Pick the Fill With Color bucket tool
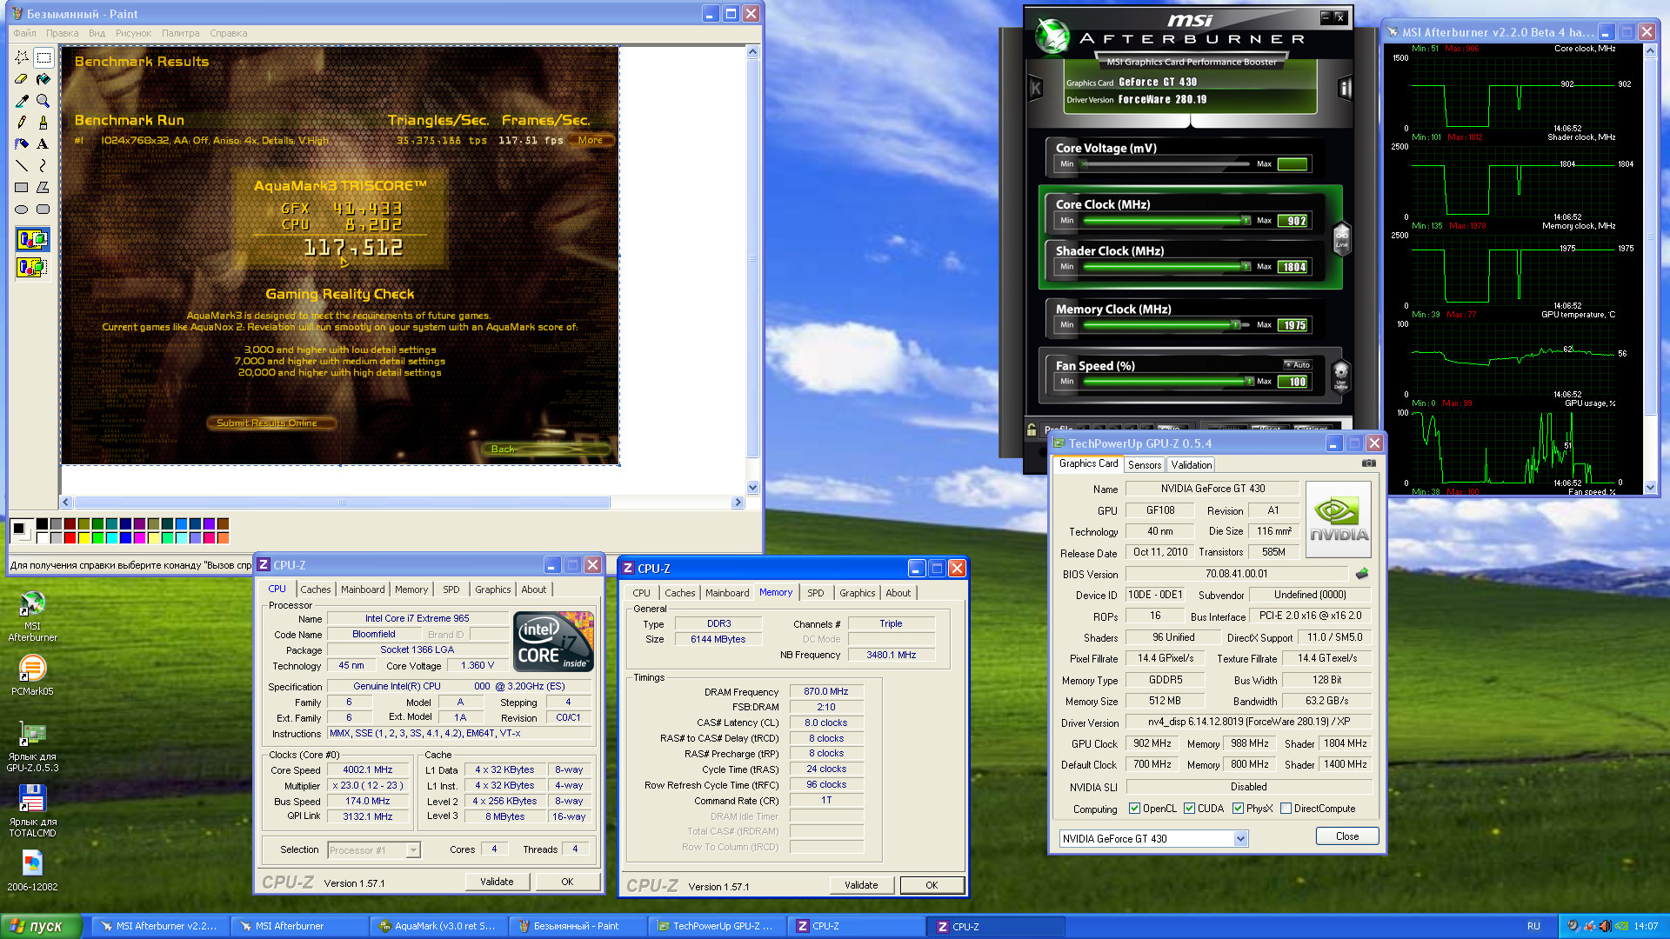 (x=43, y=79)
